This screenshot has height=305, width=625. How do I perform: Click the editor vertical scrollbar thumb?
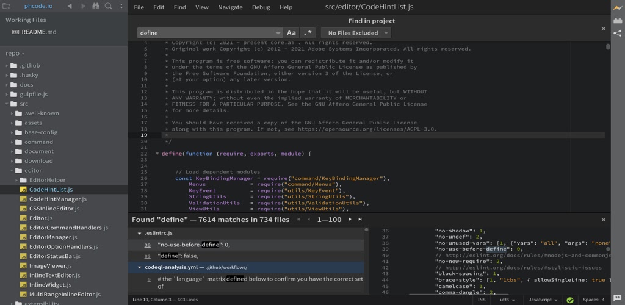tap(608, 47)
